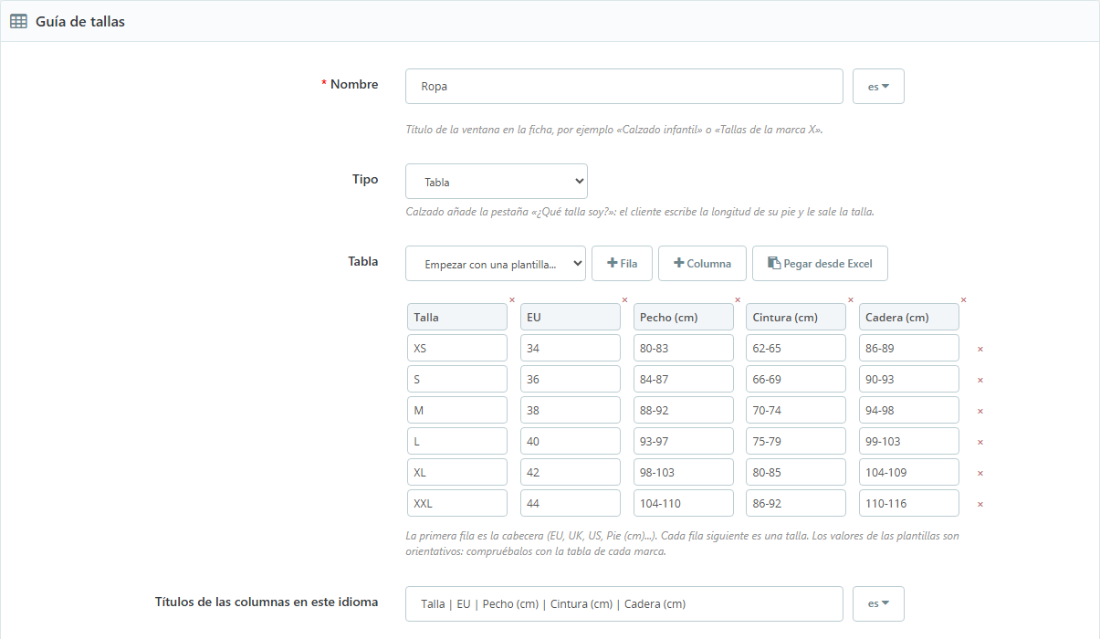Screen dimensions: 1100x639
Task: Click the waist cell 86-92
Action: [x=796, y=503]
